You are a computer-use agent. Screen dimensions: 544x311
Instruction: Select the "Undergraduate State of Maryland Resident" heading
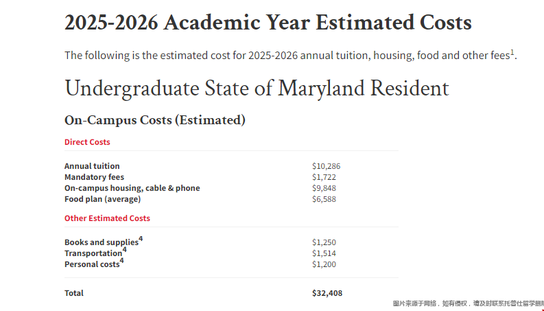pos(257,88)
